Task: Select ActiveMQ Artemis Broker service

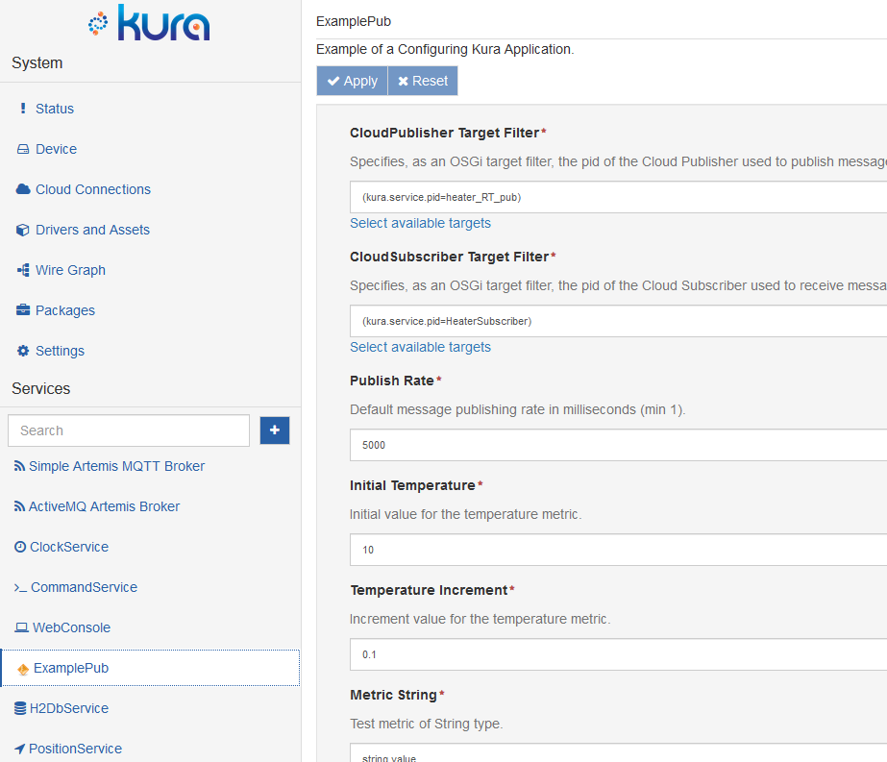Action: point(104,506)
